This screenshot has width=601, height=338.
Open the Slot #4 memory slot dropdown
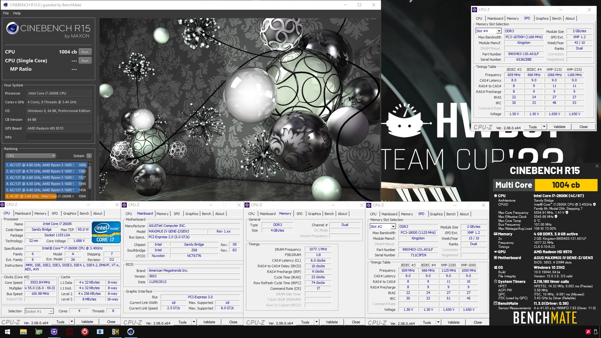coord(499,31)
